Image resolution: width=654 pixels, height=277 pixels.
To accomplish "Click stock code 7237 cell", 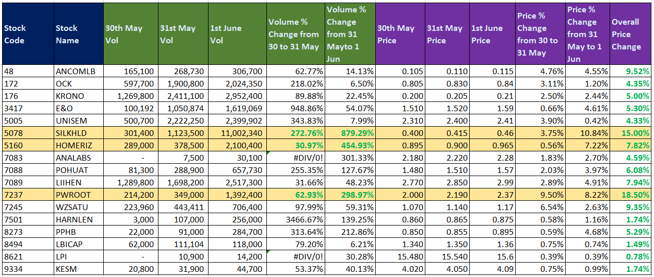I will pos(27,195).
